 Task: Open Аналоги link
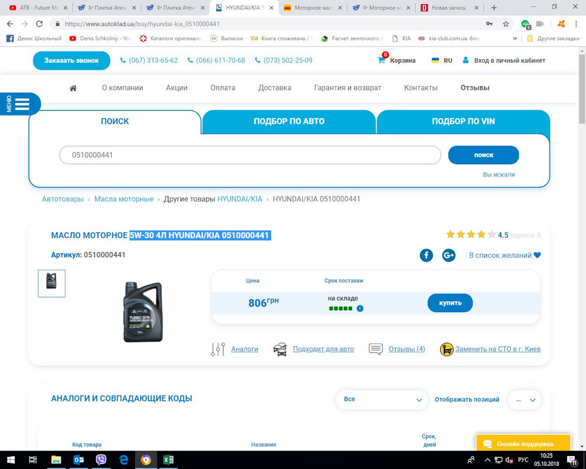coord(244,349)
